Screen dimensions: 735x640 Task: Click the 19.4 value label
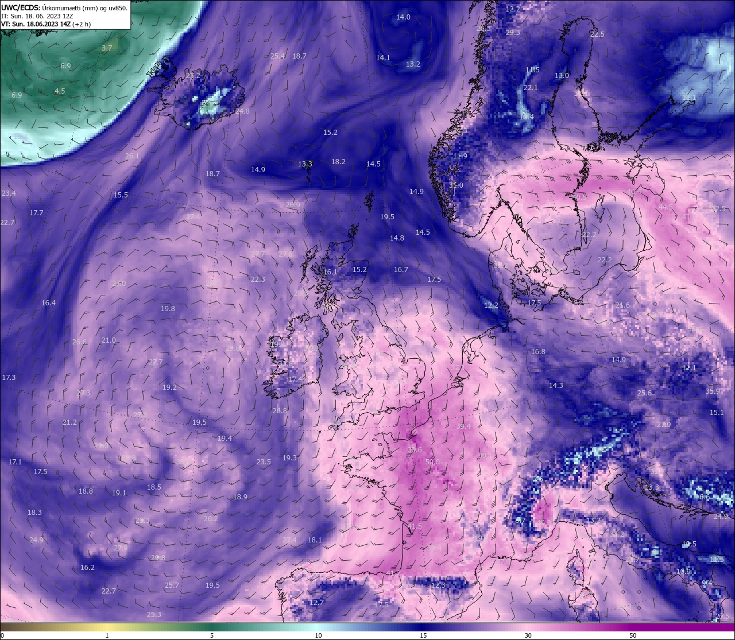coord(225,439)
